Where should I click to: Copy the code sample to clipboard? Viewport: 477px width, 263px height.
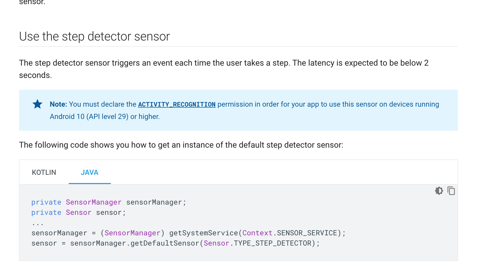click(x=451, y=191)
